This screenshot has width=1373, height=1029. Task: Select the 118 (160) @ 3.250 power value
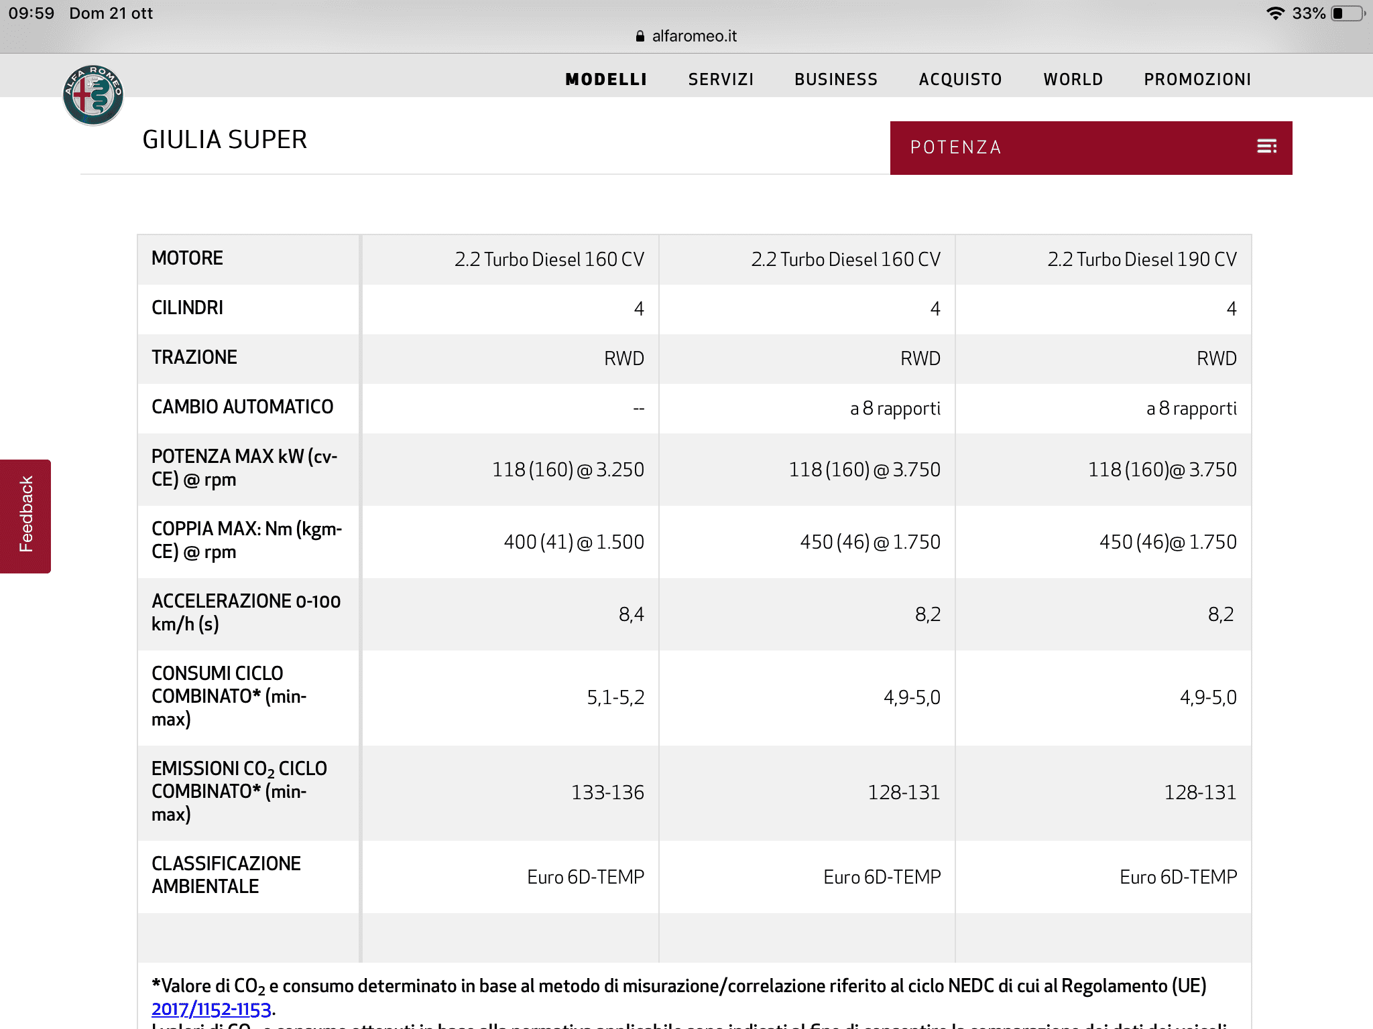(568, 470)
